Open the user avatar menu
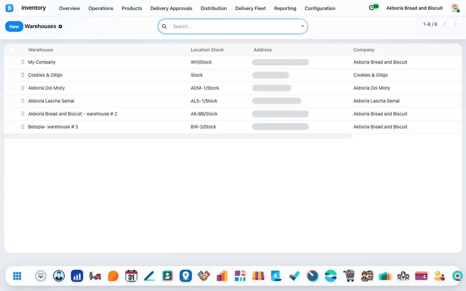Screen dimensions: 466x291 (x=455, y=8)
